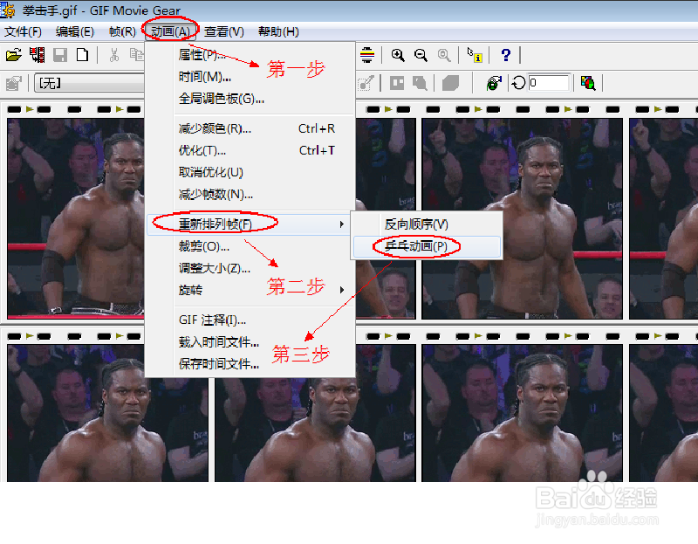Click the scissors cut icon

114,55
